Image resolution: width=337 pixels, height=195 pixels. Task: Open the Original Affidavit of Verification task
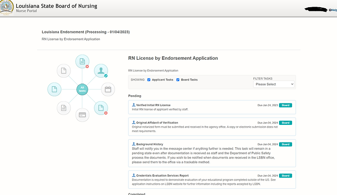[212, 127]
